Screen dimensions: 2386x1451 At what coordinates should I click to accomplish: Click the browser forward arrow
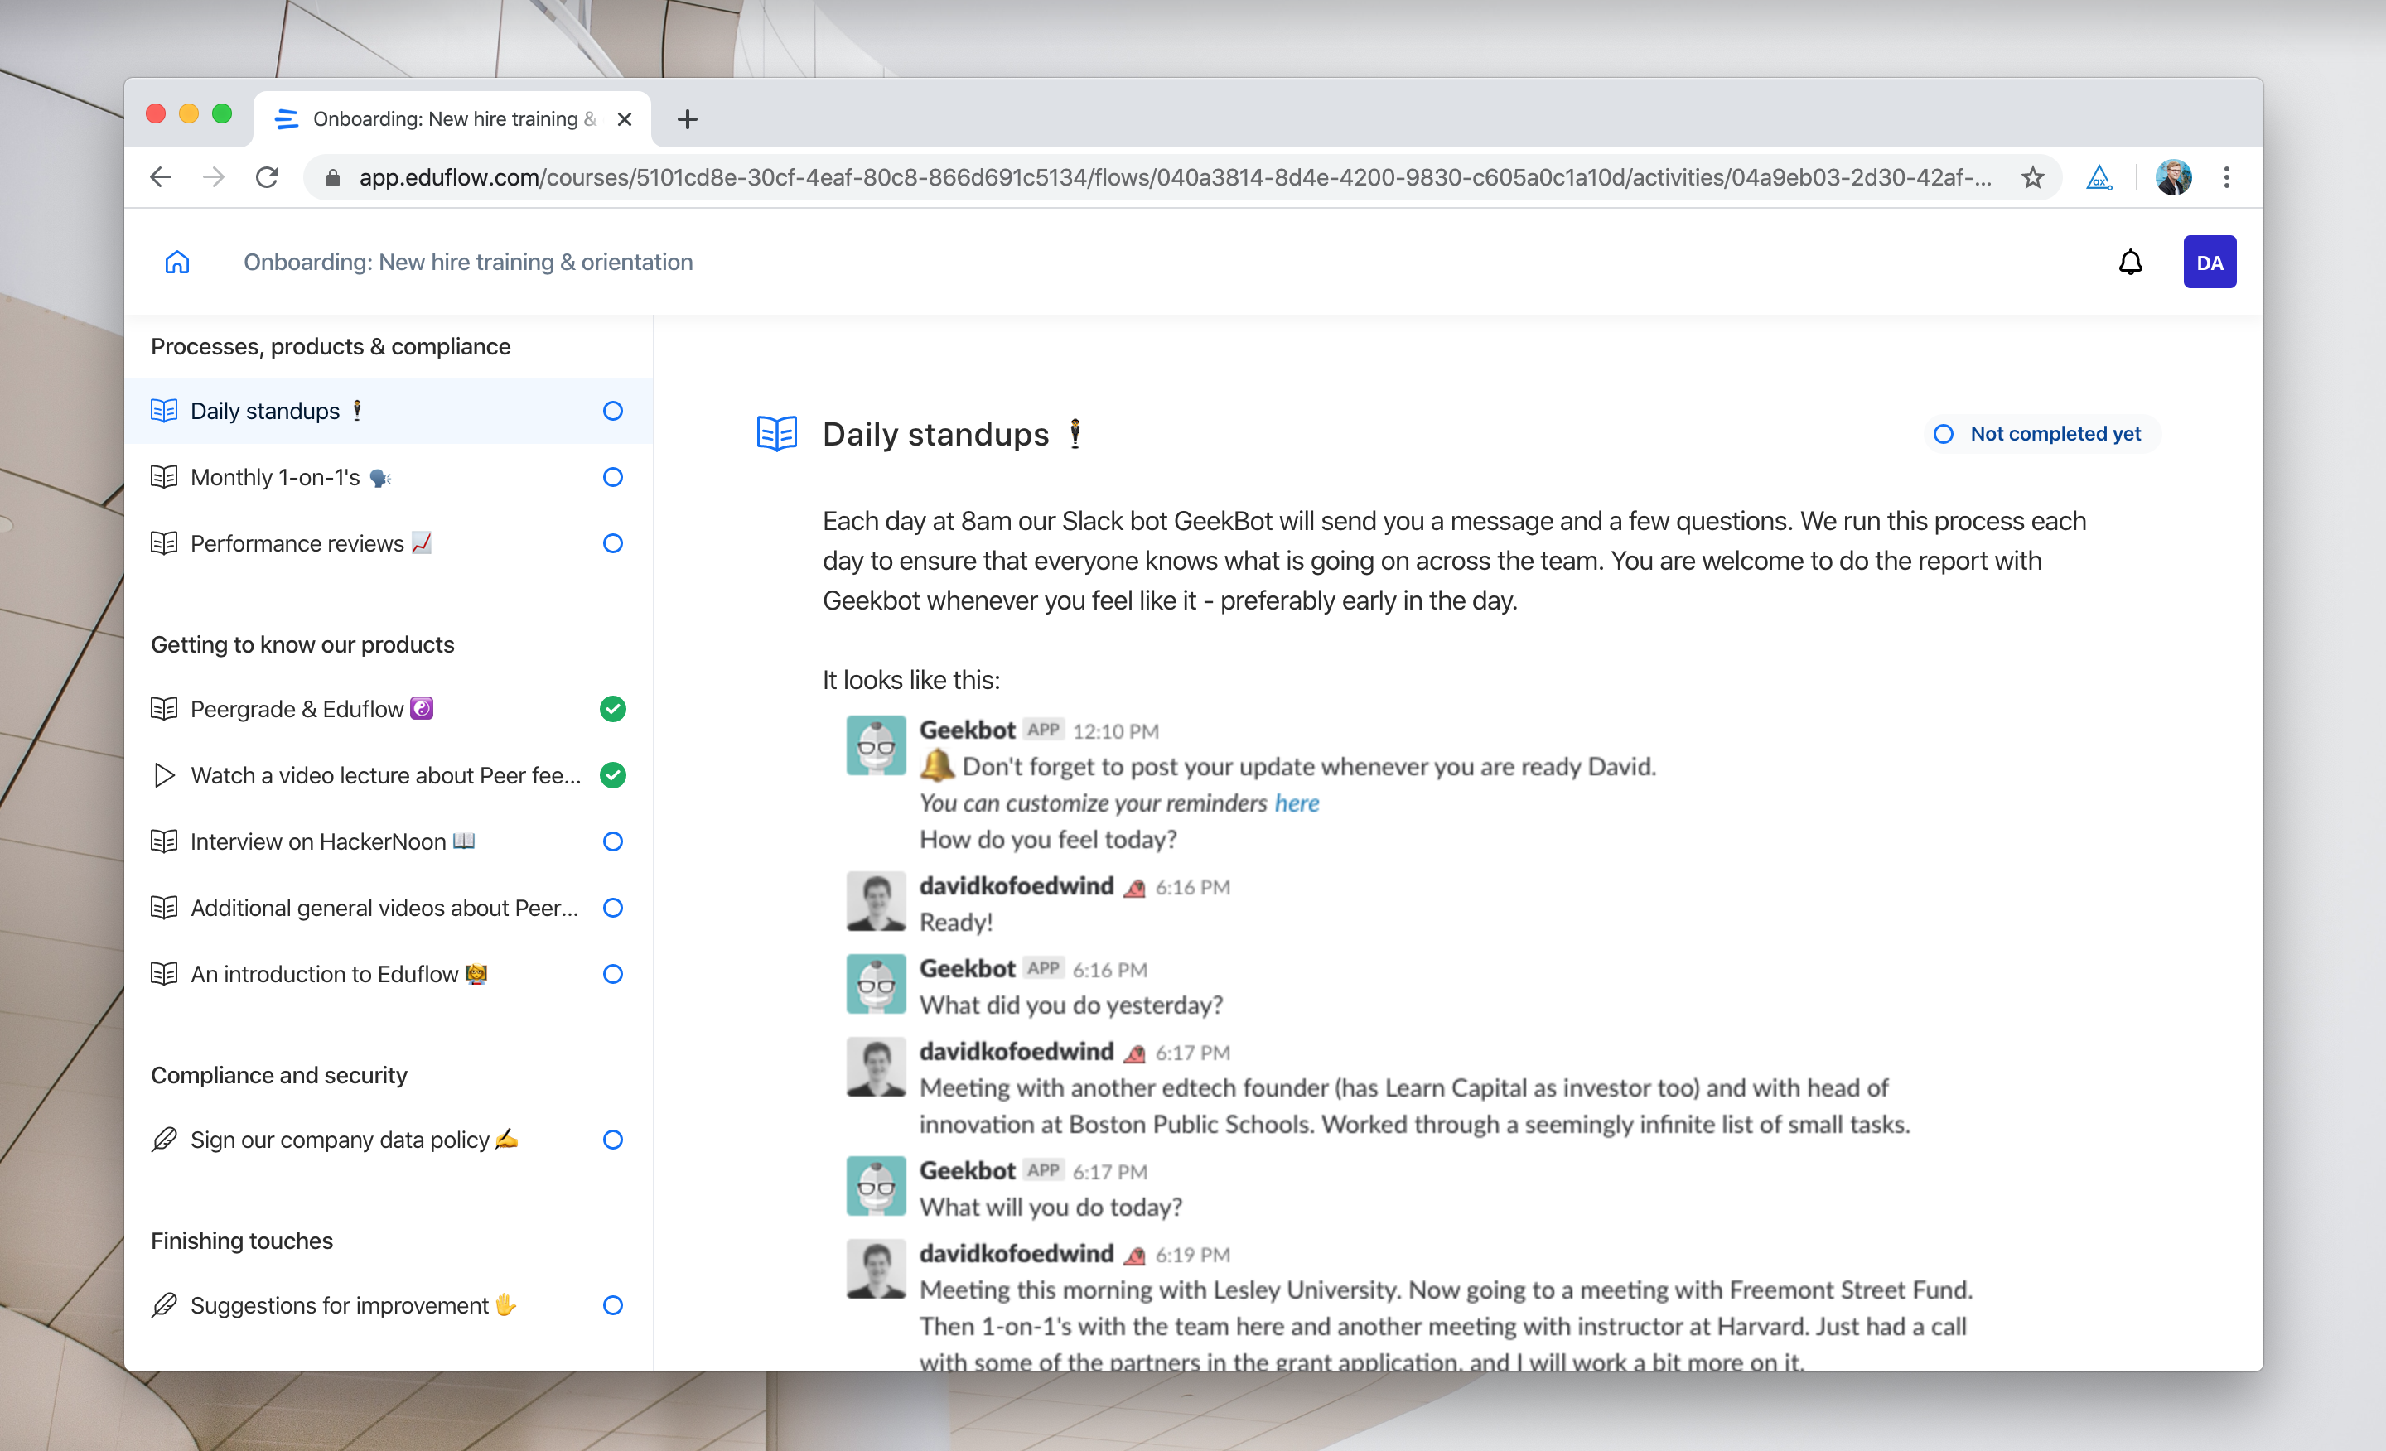pos(214,177)
